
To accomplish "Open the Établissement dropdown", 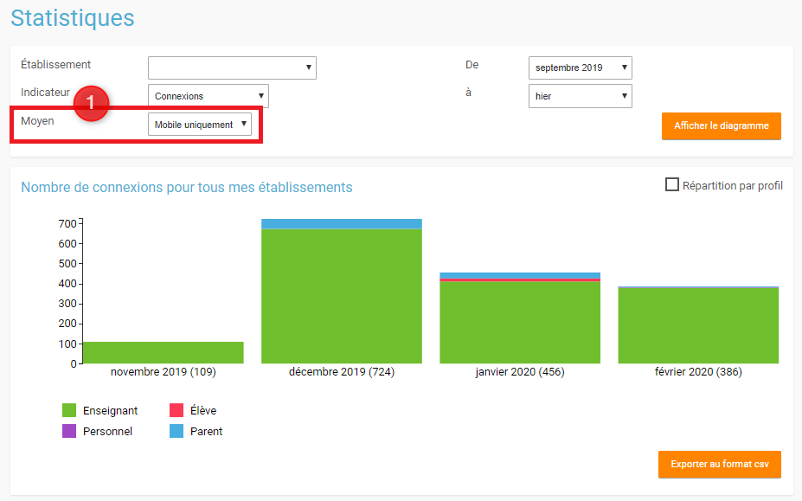I will [x=232, y=67].
